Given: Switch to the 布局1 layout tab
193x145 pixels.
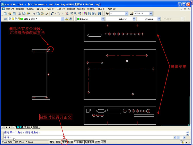Looking at the screenshot, I should click(27, 127).
